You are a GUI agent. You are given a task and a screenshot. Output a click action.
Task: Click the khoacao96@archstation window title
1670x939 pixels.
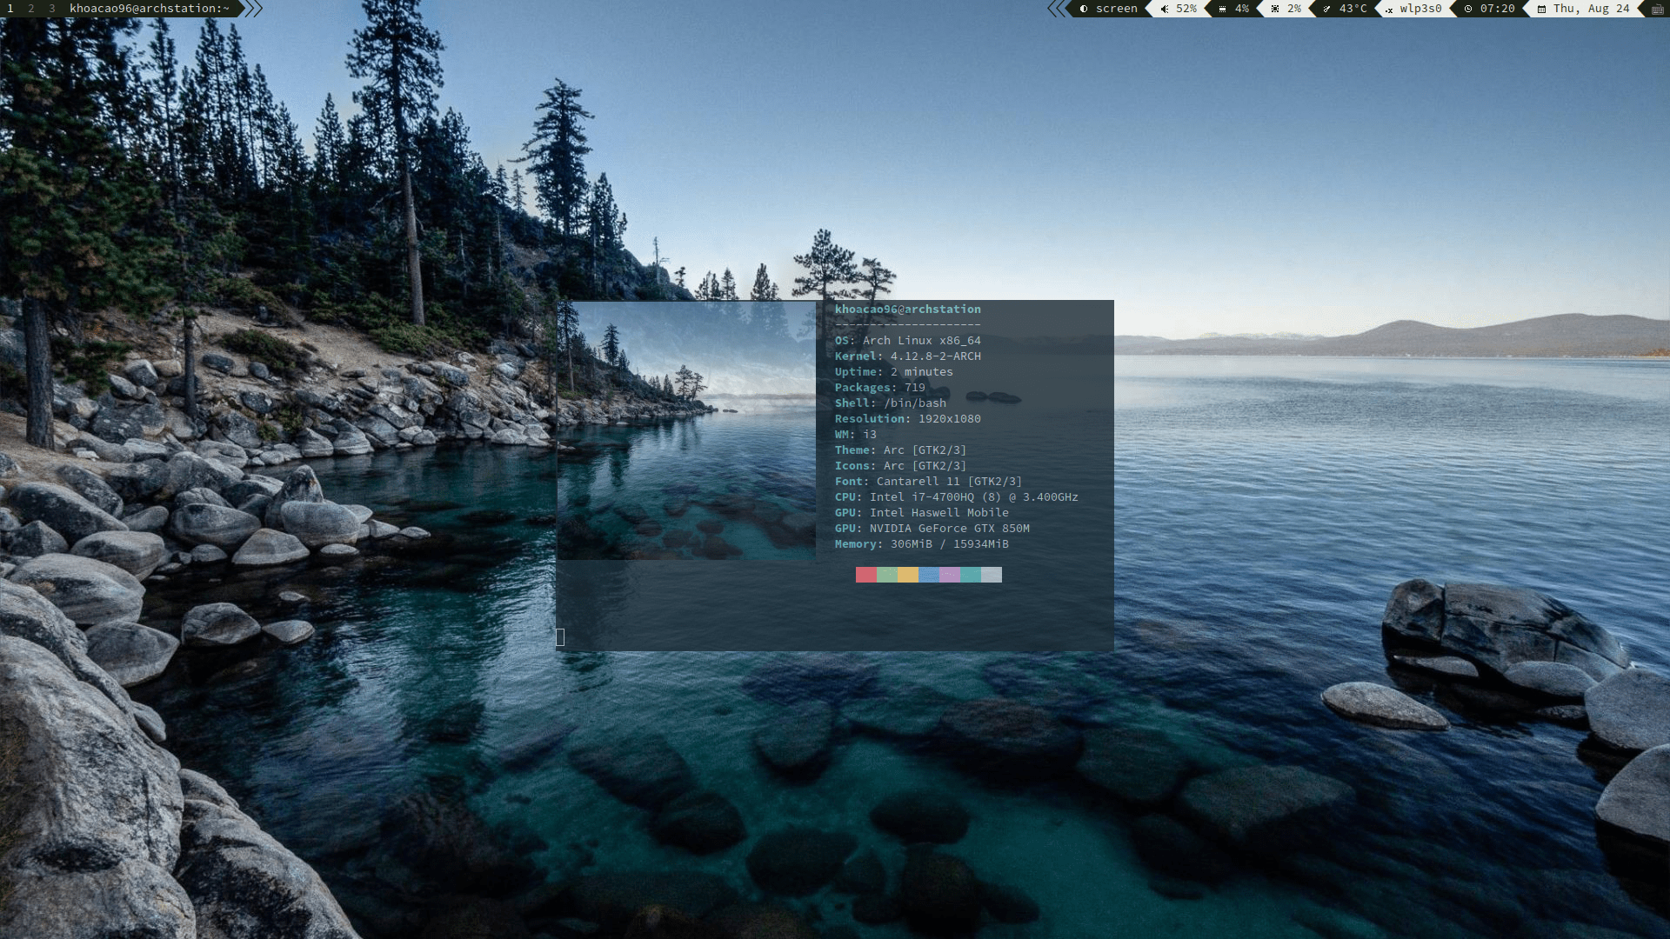(150, 9)
